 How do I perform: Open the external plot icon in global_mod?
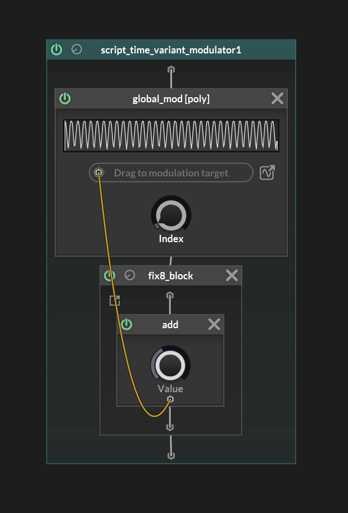point(267,172)
